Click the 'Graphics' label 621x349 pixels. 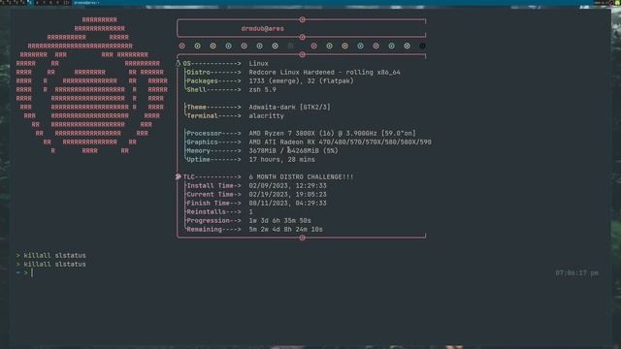coord(203,142)
